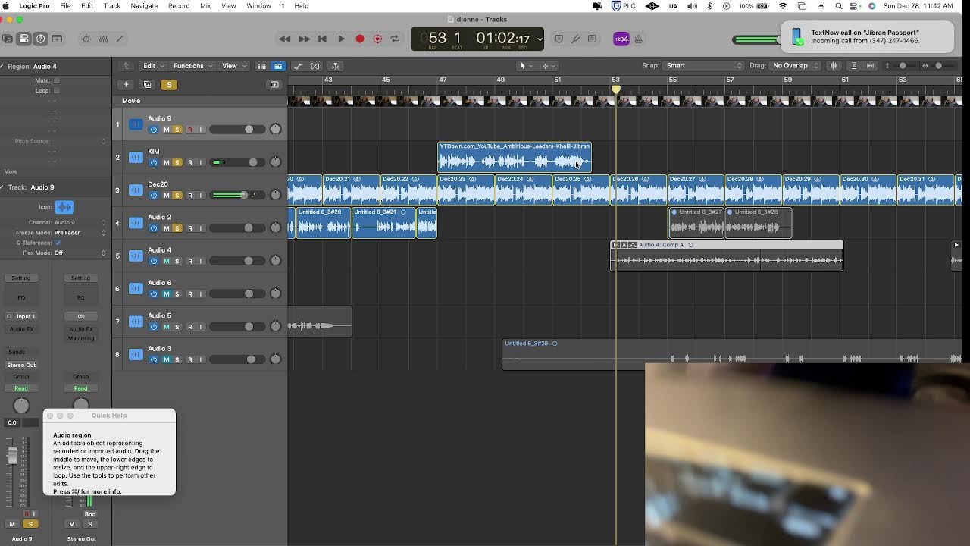Start playback with the Play button
Screen dimensions: 970x546
pyautogui.click(x=341, y=39)
